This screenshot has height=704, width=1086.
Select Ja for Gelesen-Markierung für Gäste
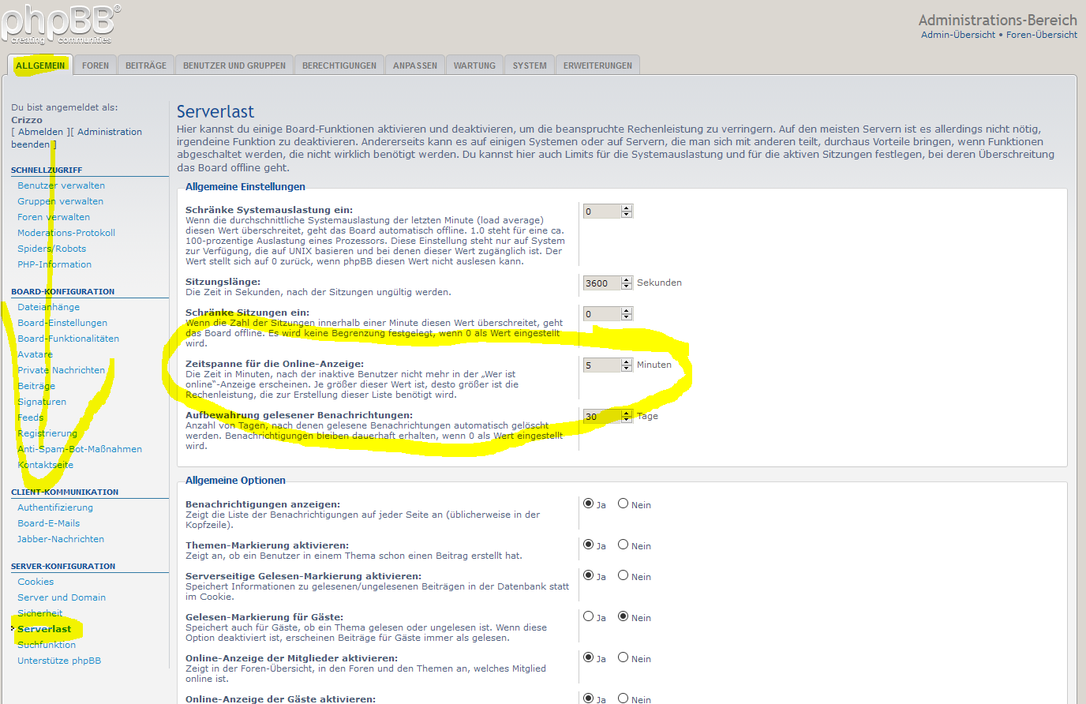click(589, 616)
